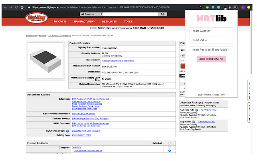Viewport: 257px width, 161px height.
Task: Click the P300KDATR-ND Digi-Key part number
Action: click(110, 48)
